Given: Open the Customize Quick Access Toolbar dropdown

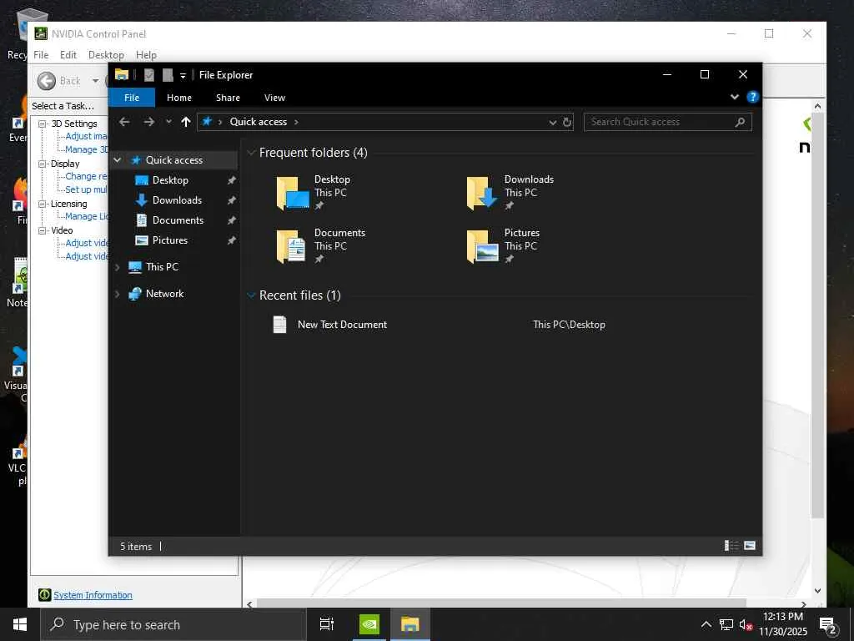Looking at the screenshot, I should pyautogui.click(x=183, y=76).
